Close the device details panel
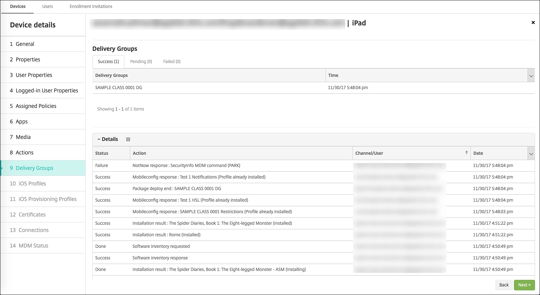Screen dimensions: 540x295 tap(533, 22)
